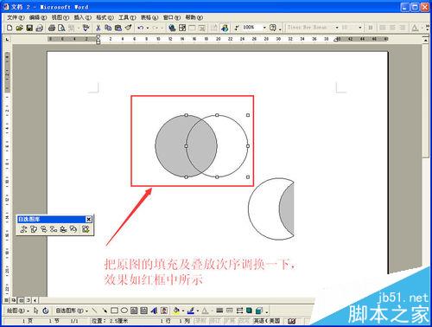Select the Flowchart category in the AutoShapes palette
The width and height of the screenshot is (432, 327).
[54, 229]
